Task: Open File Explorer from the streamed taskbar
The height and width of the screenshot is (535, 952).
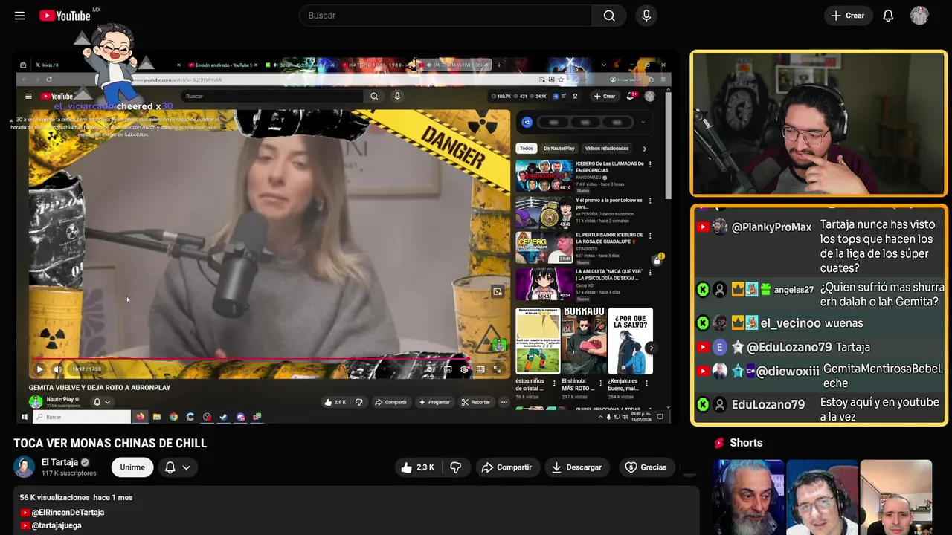Action: (157, 417)
